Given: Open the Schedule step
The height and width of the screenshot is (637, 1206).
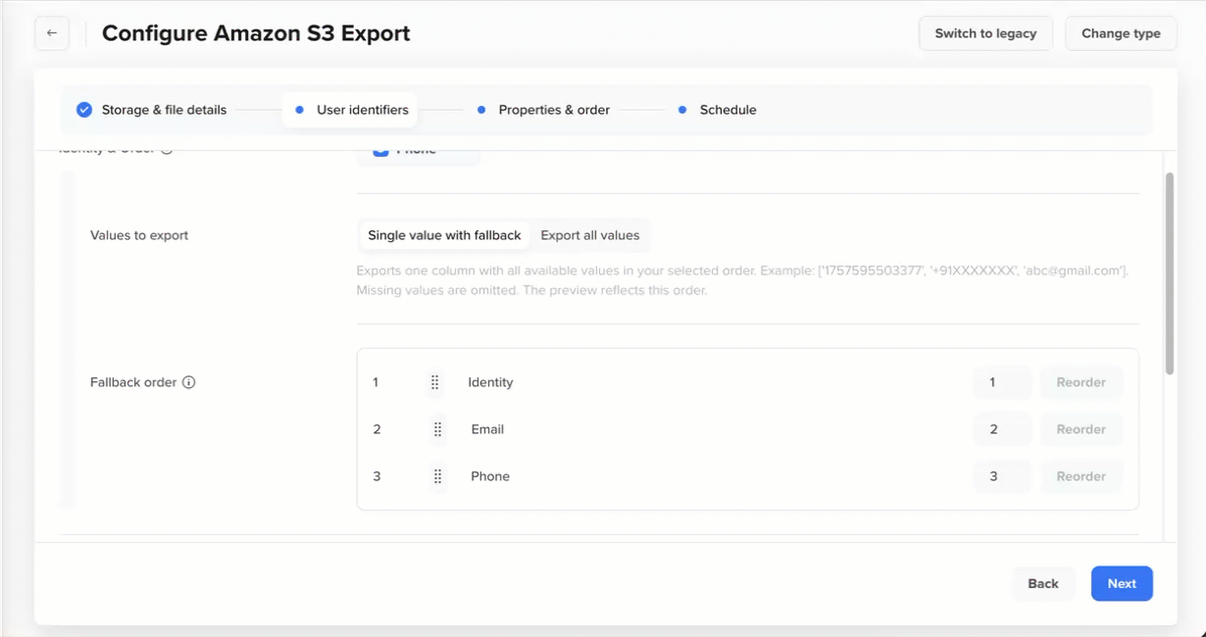Looking at the screenshot, I should tap(727, 110).
